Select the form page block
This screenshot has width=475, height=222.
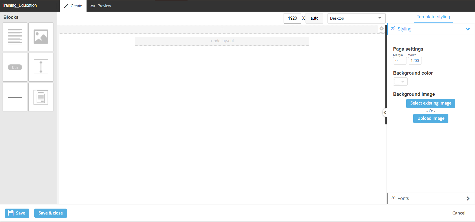(41, 97)
